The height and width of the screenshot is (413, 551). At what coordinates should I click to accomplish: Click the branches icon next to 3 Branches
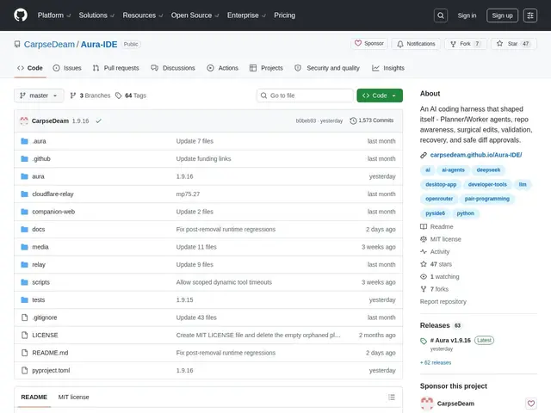(x=72, y=96)
